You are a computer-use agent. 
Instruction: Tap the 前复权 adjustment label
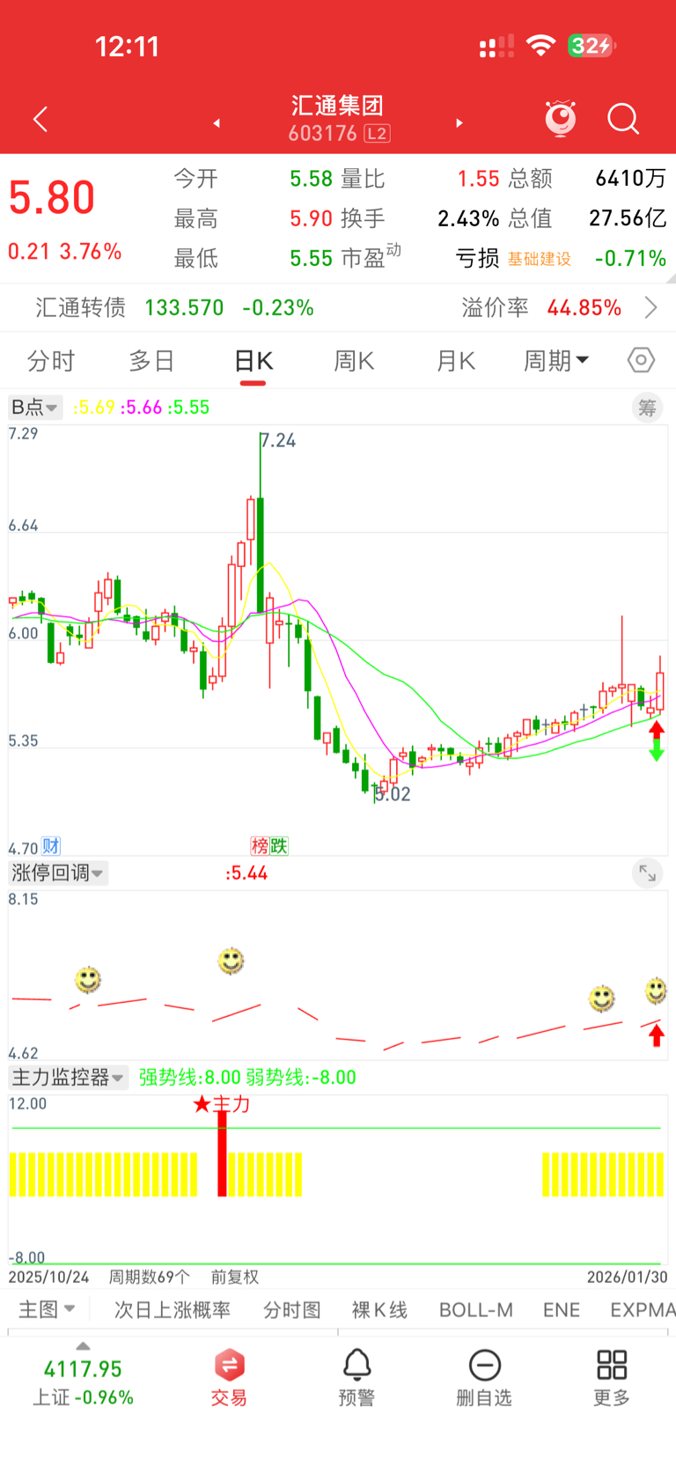coord(234,1277)
